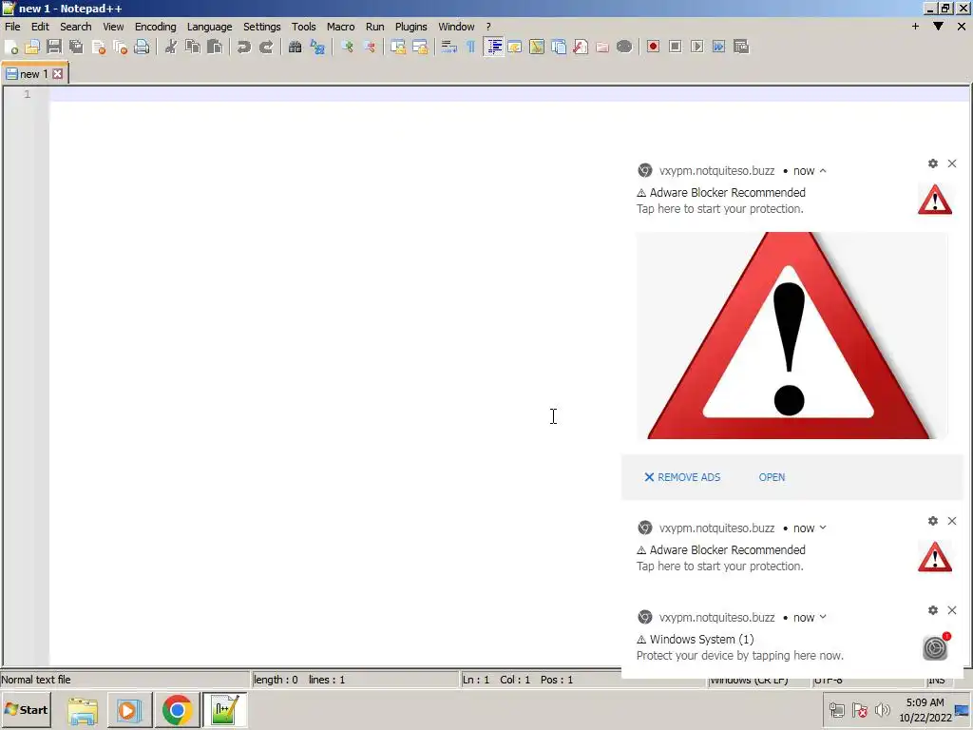The height and width of the screenshot is (730, 973).
Task: Open the ? help menu
Action: click(x=488, y=27)
